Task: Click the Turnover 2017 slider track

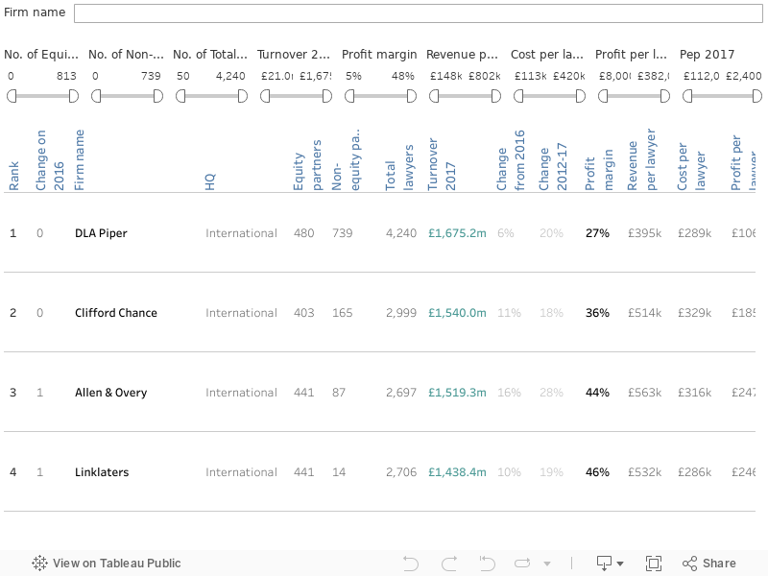Action: [x=296, y=96]
